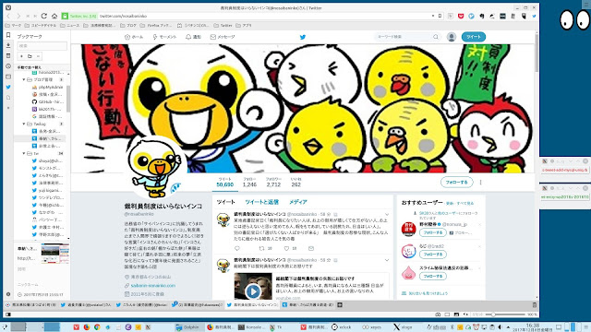Open more options beside フォローする button
This screenshot has height=332, width=591.
[x=480, y=183]
